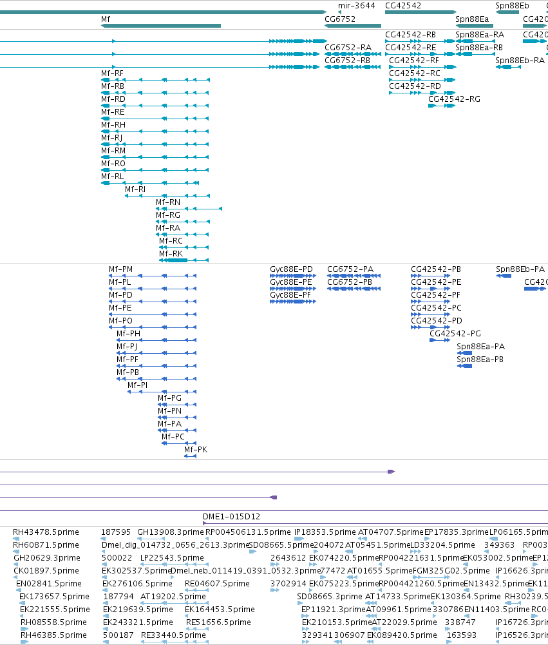Click transcript Mf-RM
Screen dimensions: 548x645
point(113,151)
